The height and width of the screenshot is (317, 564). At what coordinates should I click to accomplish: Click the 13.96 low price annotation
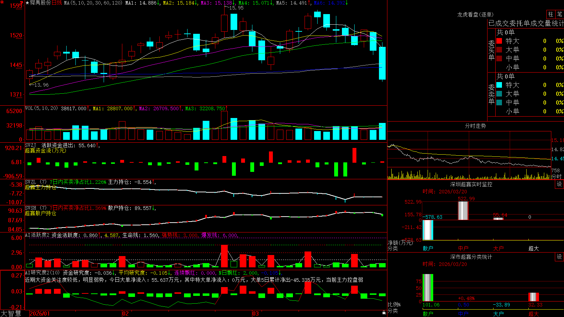point(41,85)
